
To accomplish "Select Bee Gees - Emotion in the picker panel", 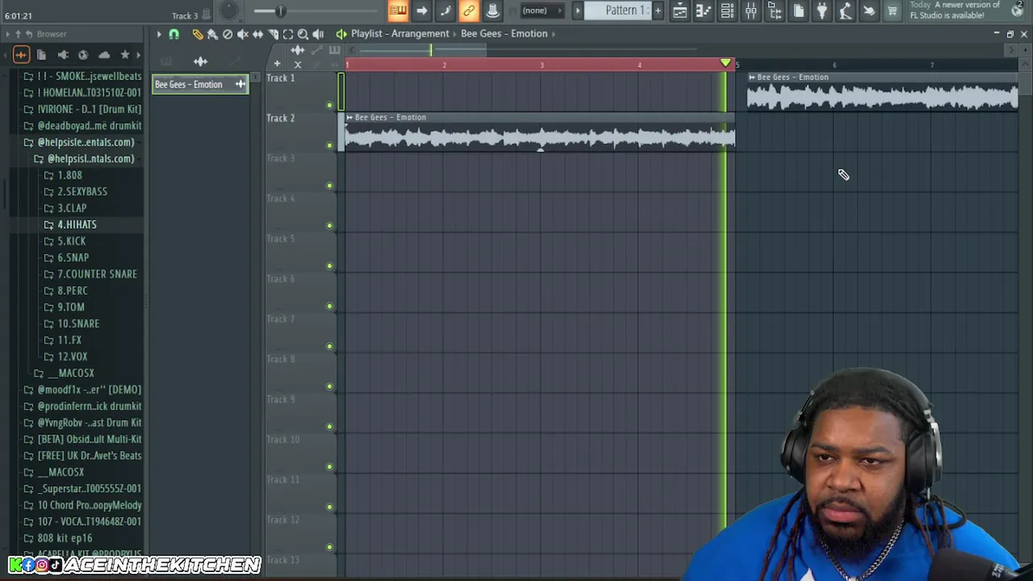I will (x=200, y=85).
